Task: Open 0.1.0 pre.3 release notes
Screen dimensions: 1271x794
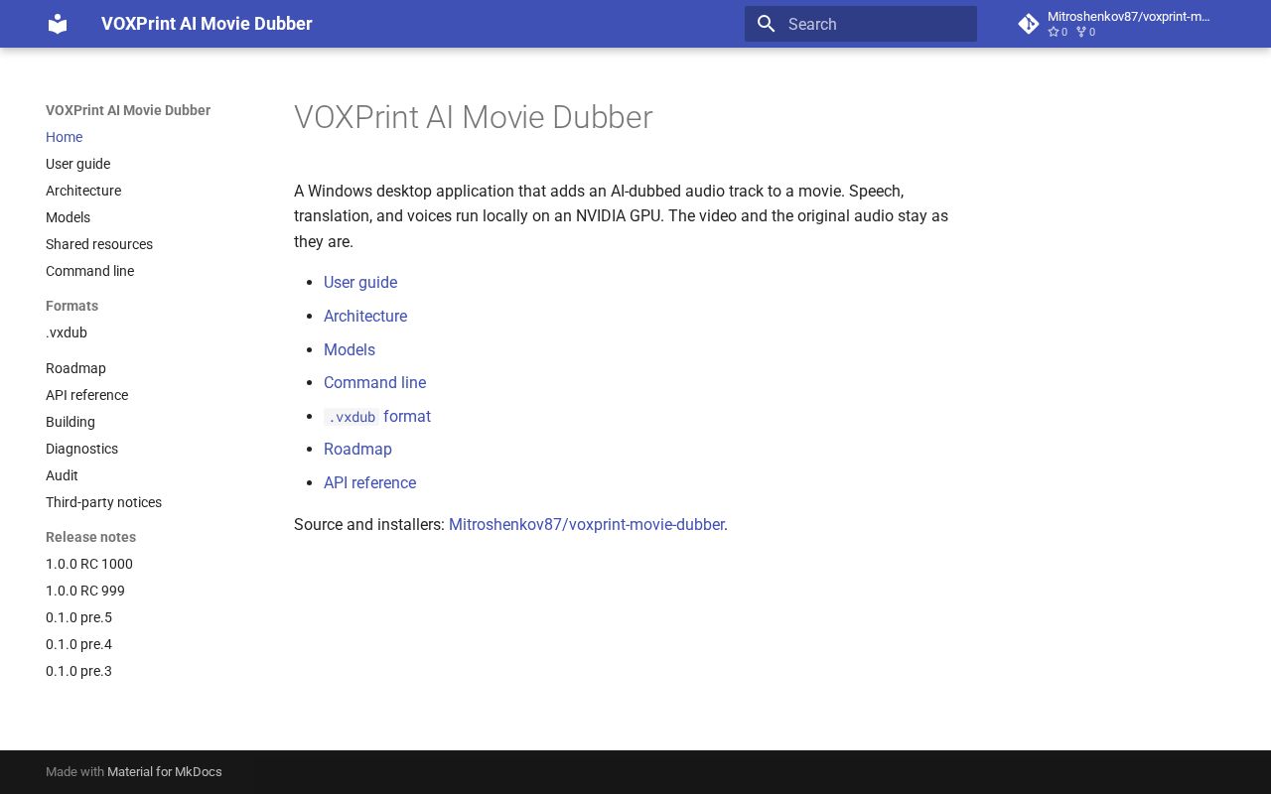Action: tap(78, 671)
